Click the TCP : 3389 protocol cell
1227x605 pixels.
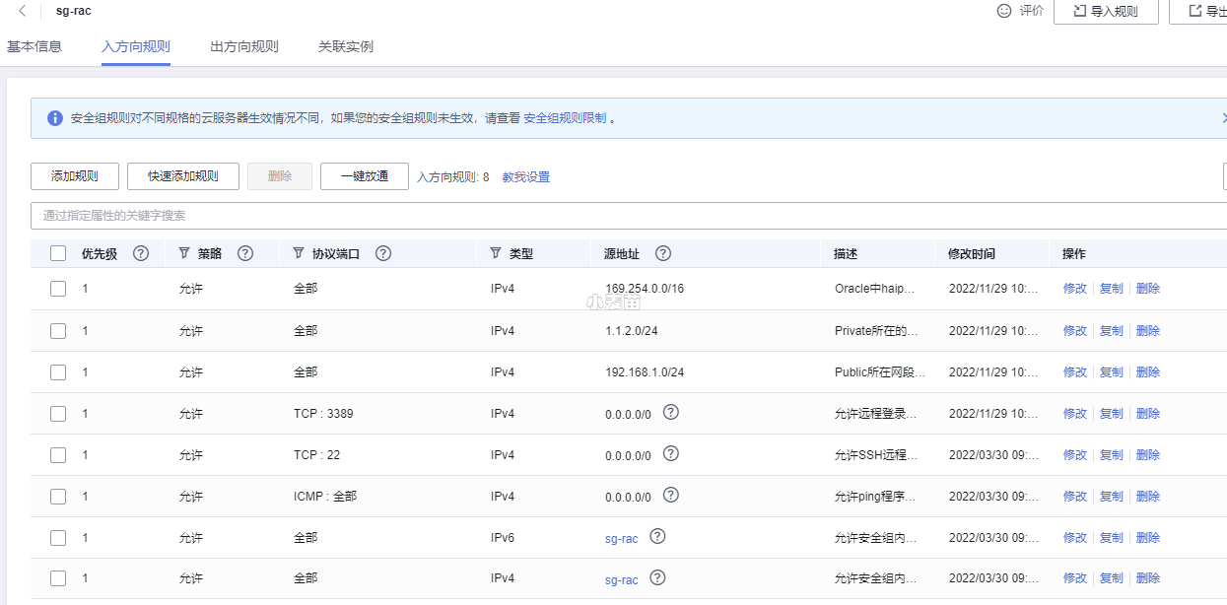pyautogui.click(x=323, y=413)
